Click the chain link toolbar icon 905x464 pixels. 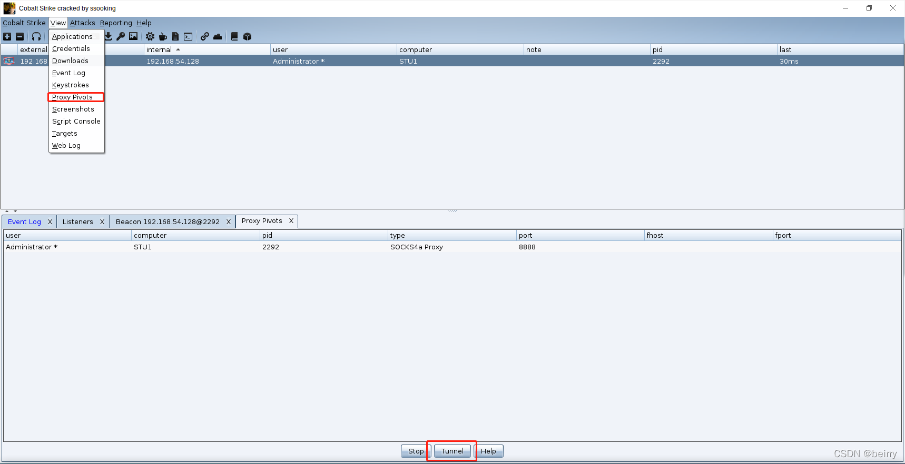click(x=205, y=36)
